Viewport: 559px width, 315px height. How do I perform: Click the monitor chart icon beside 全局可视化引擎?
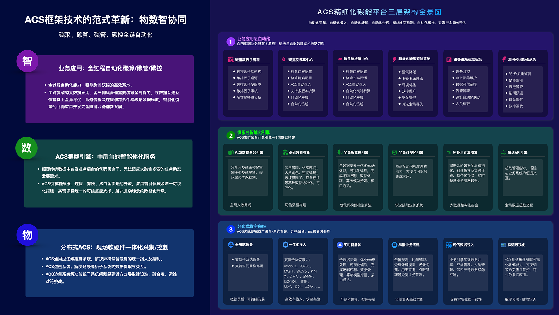[x=395, y=153]
